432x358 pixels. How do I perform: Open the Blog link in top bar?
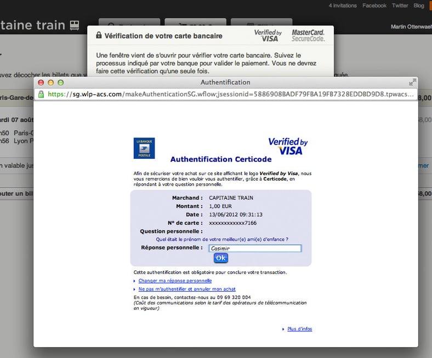[x=419, y=5]
